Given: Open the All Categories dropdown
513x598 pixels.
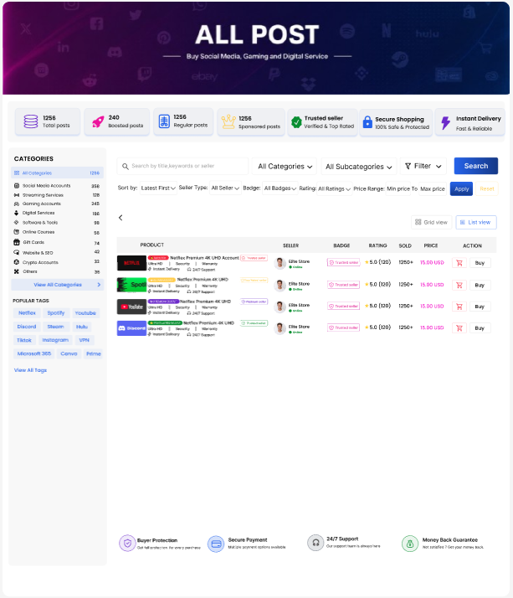Looking at the screenshot, I should click(285, 167).
